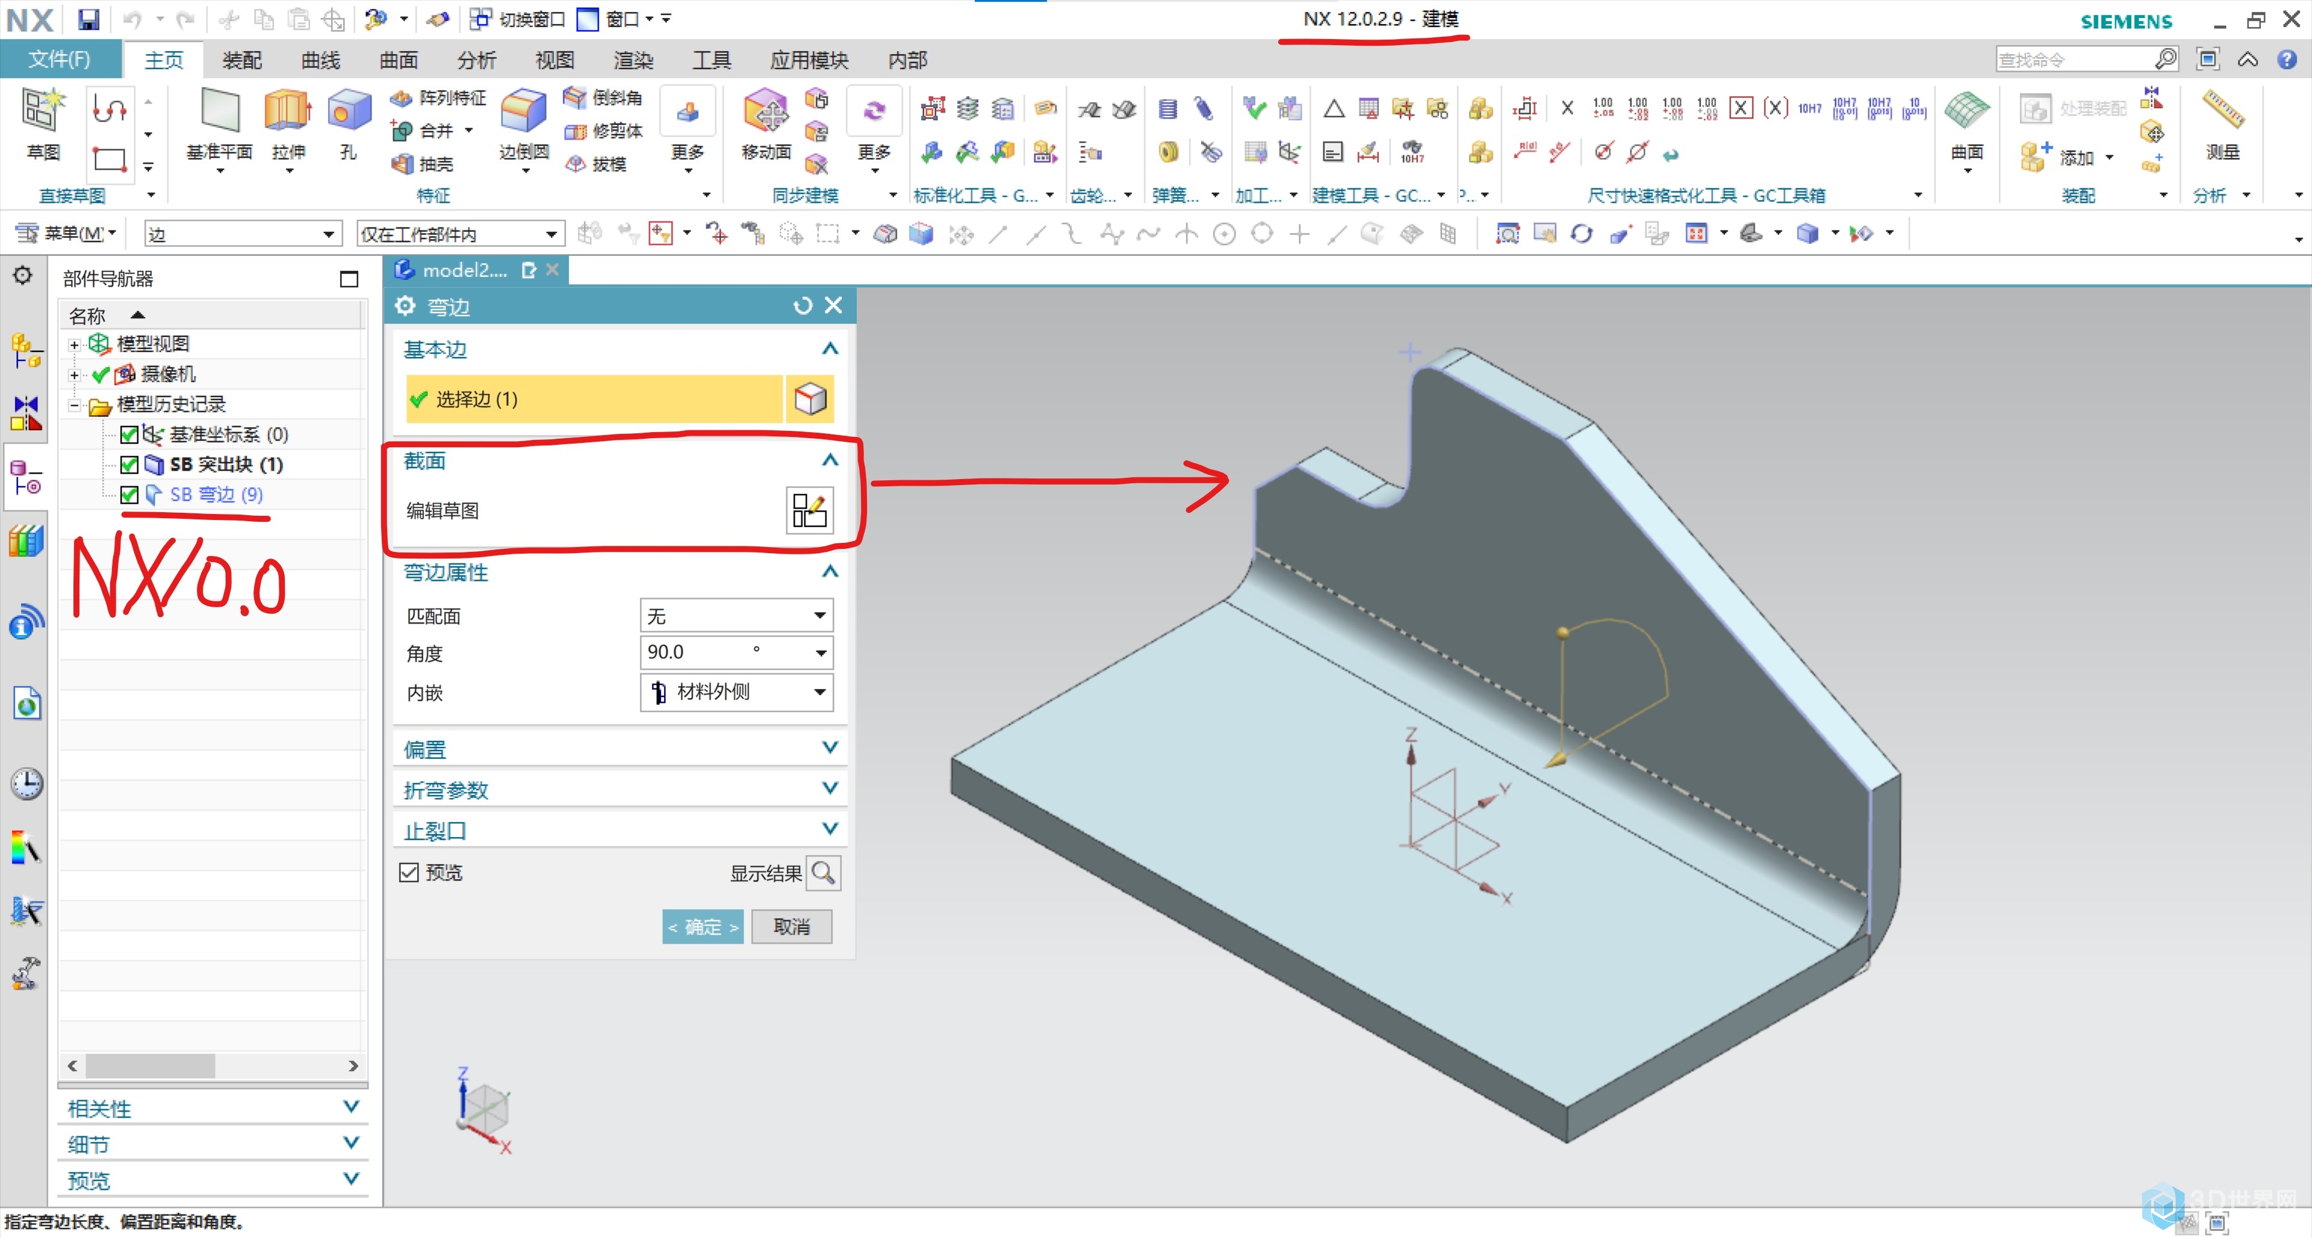
Task: Close the Flange (弯边) dialog
Action: (x=834, y=306)
